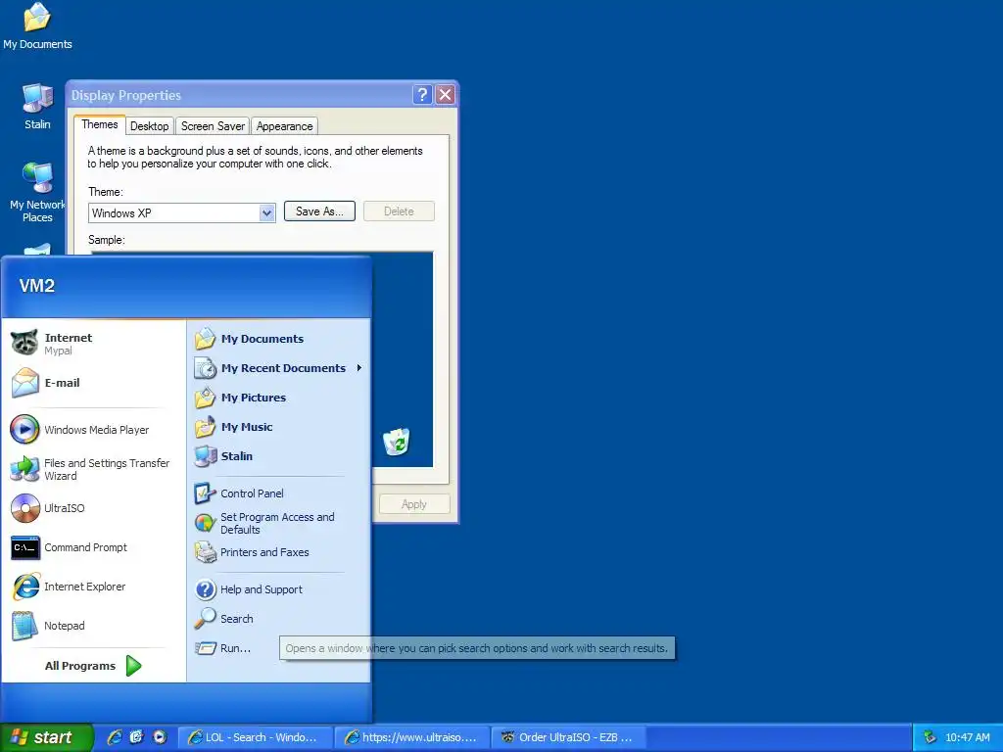Click the system tray notification icon
Viewport: 1003px width, 752px height.
[x=930, y=737]
